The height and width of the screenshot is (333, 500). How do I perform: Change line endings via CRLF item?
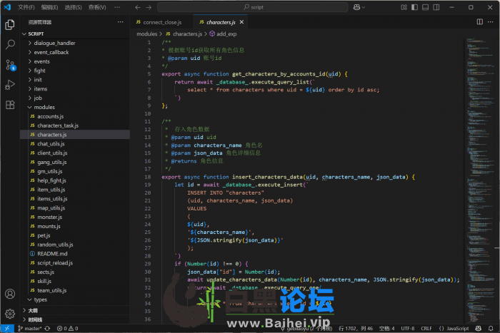pyautogui.click(x=426, y=328)
